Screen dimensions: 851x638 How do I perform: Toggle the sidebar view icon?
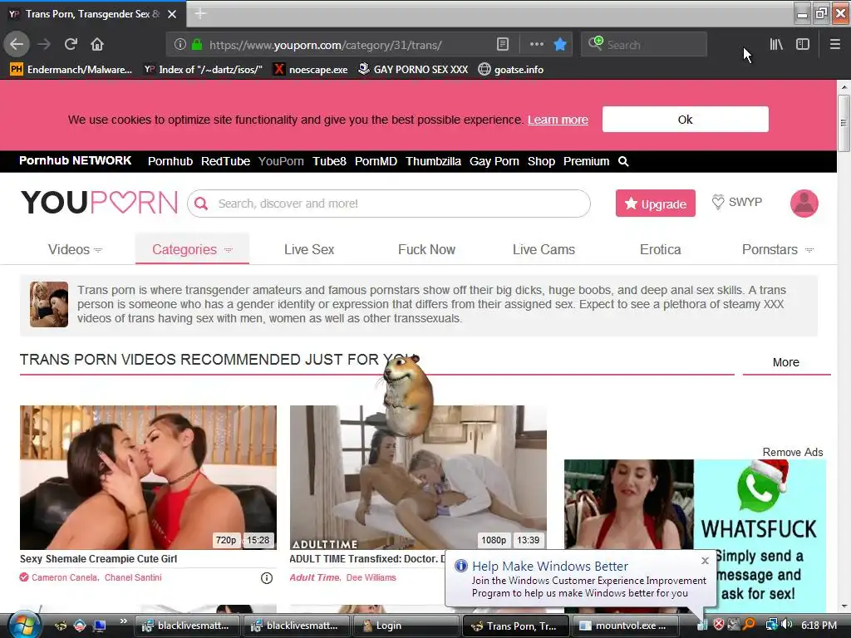[x=803, y=45]
